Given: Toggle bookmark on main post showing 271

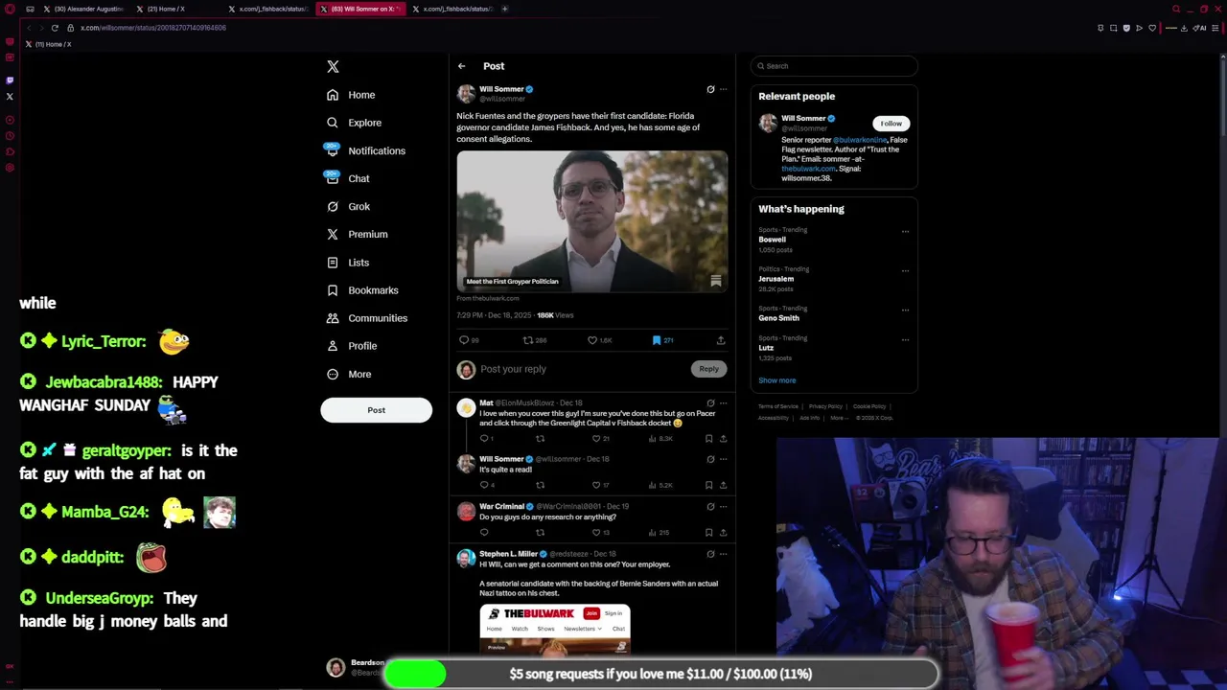Looking at the screenshot, I should click(x=662, y=340).
